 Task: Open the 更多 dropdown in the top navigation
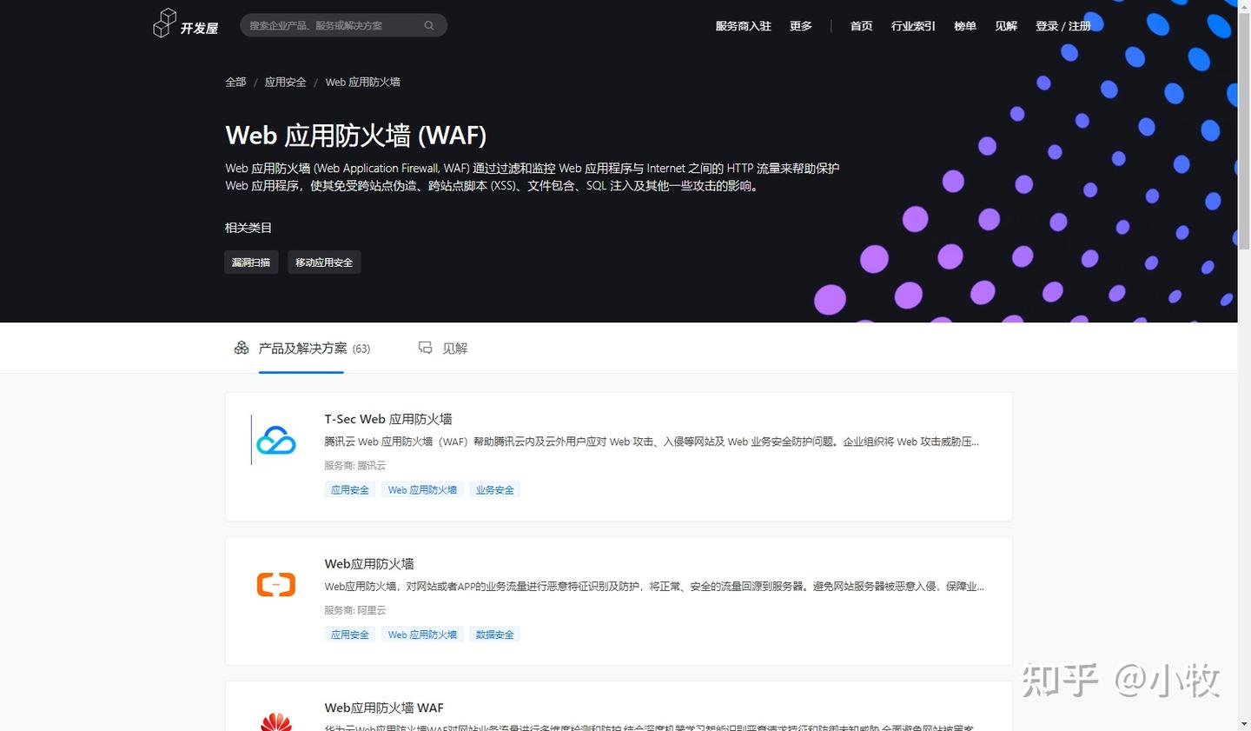pyautogui.click(x=800, y=26)
